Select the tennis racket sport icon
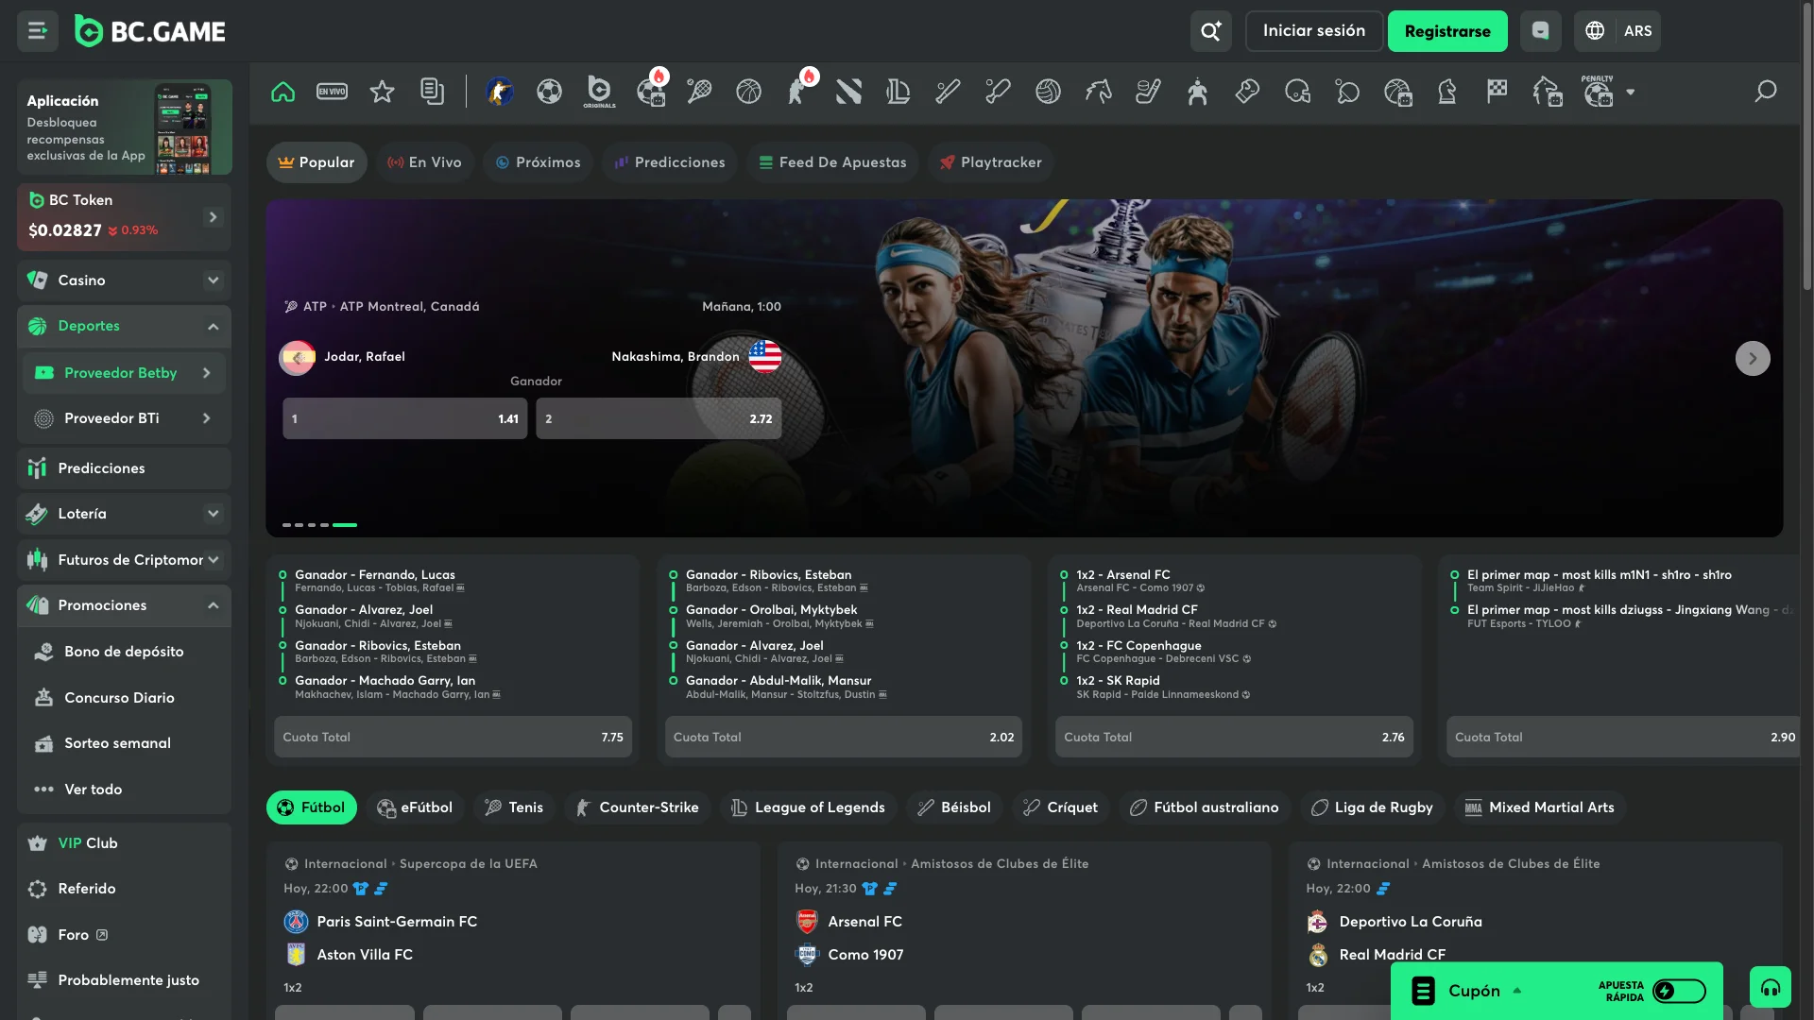 [699, 92]
